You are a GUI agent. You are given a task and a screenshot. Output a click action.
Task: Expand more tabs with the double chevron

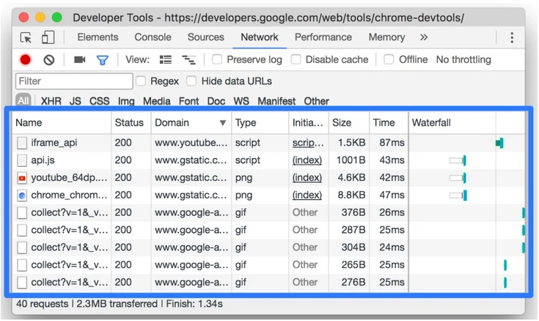point(424,37)
